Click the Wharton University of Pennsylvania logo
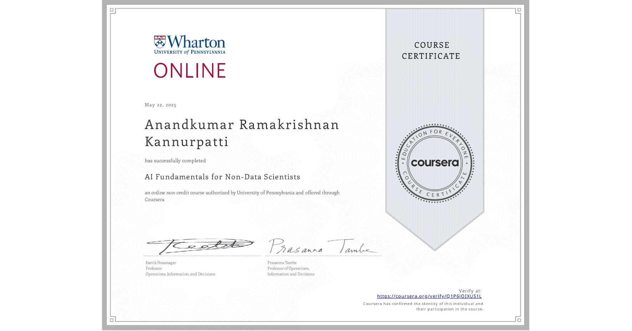This screenshot has height=331, width=632. pos(189,45)
